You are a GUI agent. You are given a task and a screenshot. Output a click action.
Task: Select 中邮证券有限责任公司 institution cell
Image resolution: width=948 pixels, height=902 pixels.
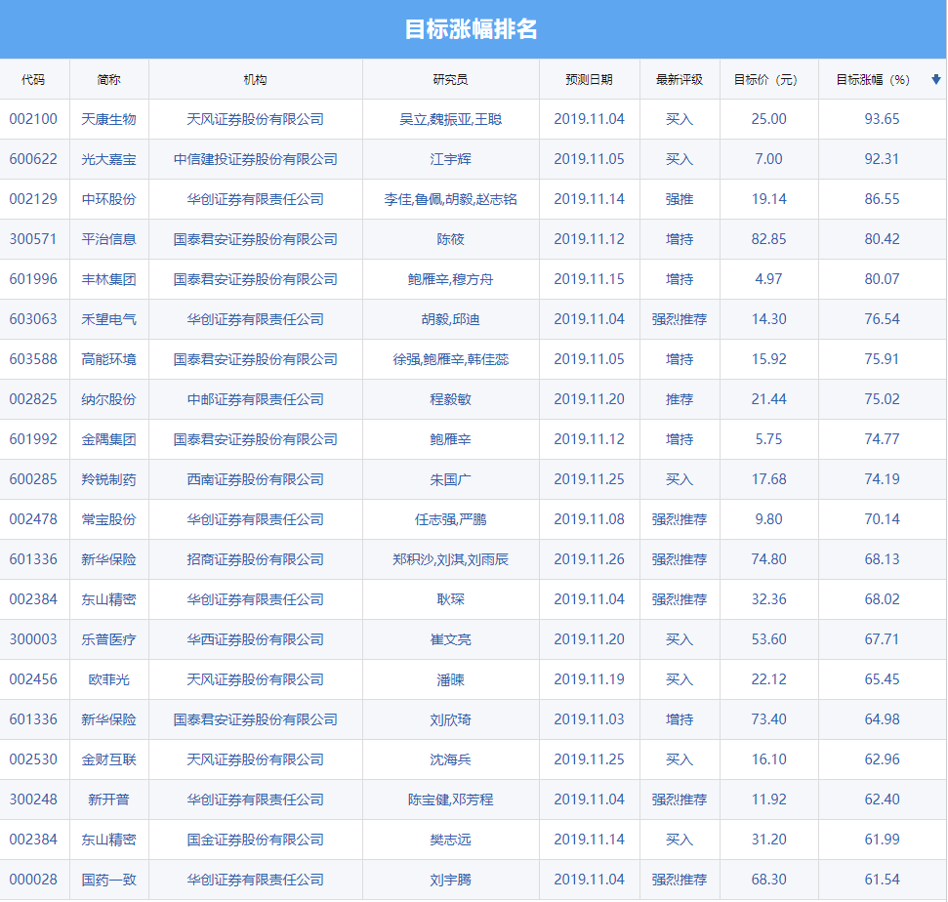pos(255,399)
